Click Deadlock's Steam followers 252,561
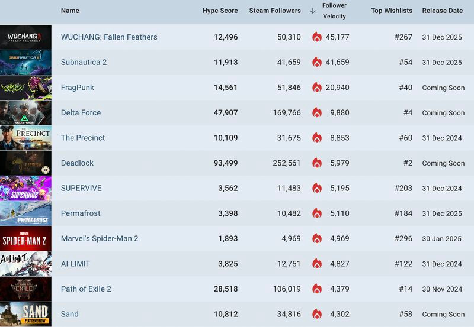Viewport: 474px width, 327px height. coord(287,163)
